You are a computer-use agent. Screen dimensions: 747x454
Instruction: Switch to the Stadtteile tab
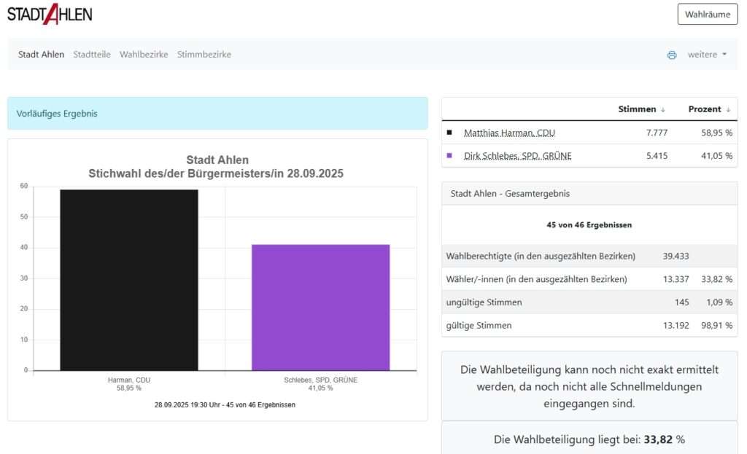coord(92,55)
